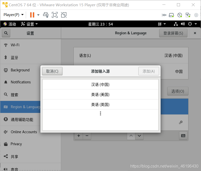This screenshot has width=201, height=171.
Task: Enter full screen mode in VMware toolbar
Action: click(55, 15)
